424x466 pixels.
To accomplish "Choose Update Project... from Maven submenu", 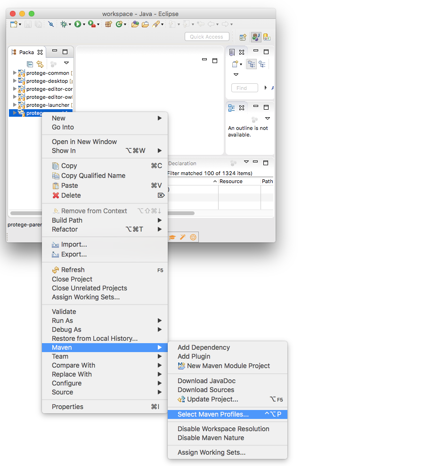I will point(228,399).
